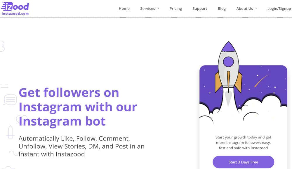Open the About Us menu
Viewport: 292px width, 169px height.
(244, 8)
